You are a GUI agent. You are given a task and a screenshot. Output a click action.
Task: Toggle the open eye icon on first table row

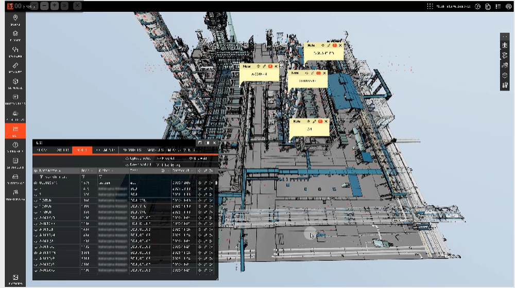click(x=36, y=183)
